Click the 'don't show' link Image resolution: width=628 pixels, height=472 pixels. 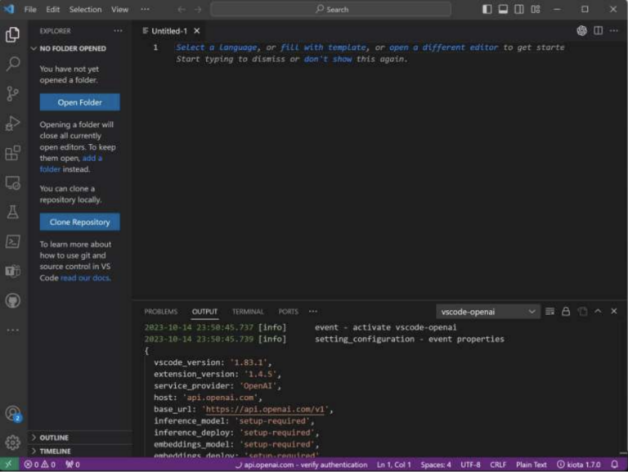click(328, 59)
